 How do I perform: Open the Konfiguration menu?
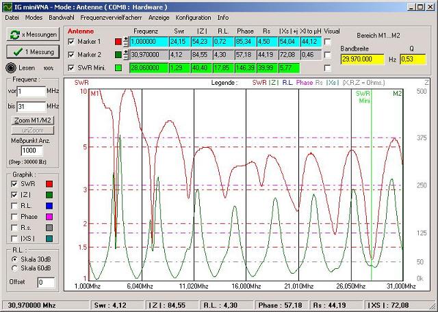pyautogui.click(x=193, y=16)
